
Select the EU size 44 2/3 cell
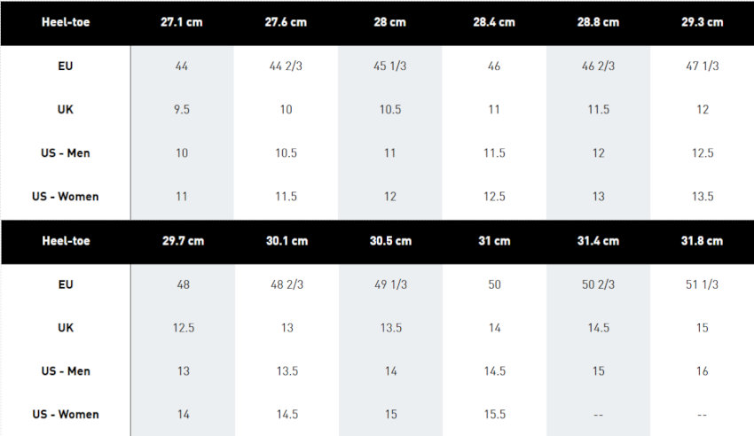coord(286,66)
